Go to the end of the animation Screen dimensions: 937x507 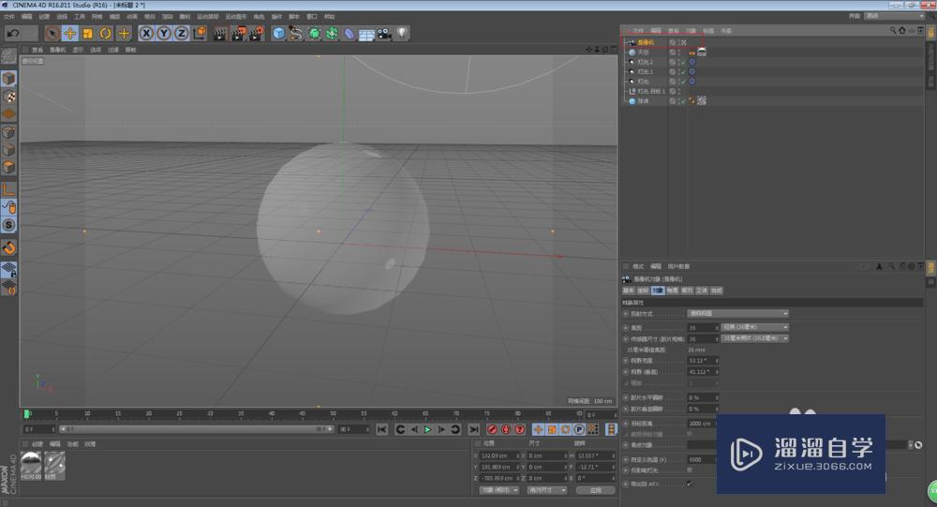tap(473, 429)
